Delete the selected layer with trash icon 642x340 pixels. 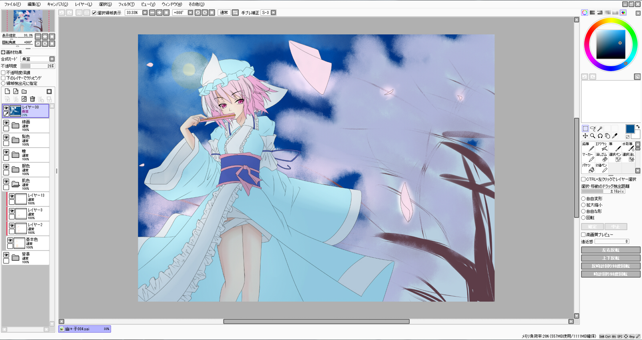tap(33, 99)
